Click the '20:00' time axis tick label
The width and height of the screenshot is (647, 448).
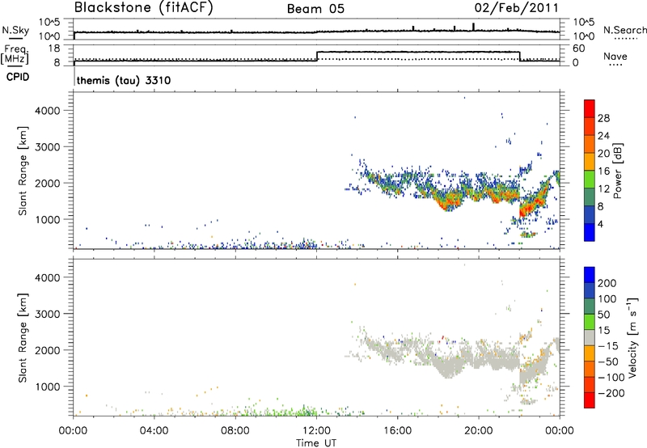click(x=479, y=431)
